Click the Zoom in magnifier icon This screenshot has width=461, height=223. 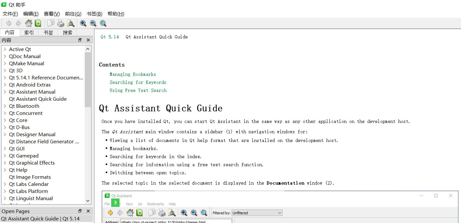[x=83, y=23]
